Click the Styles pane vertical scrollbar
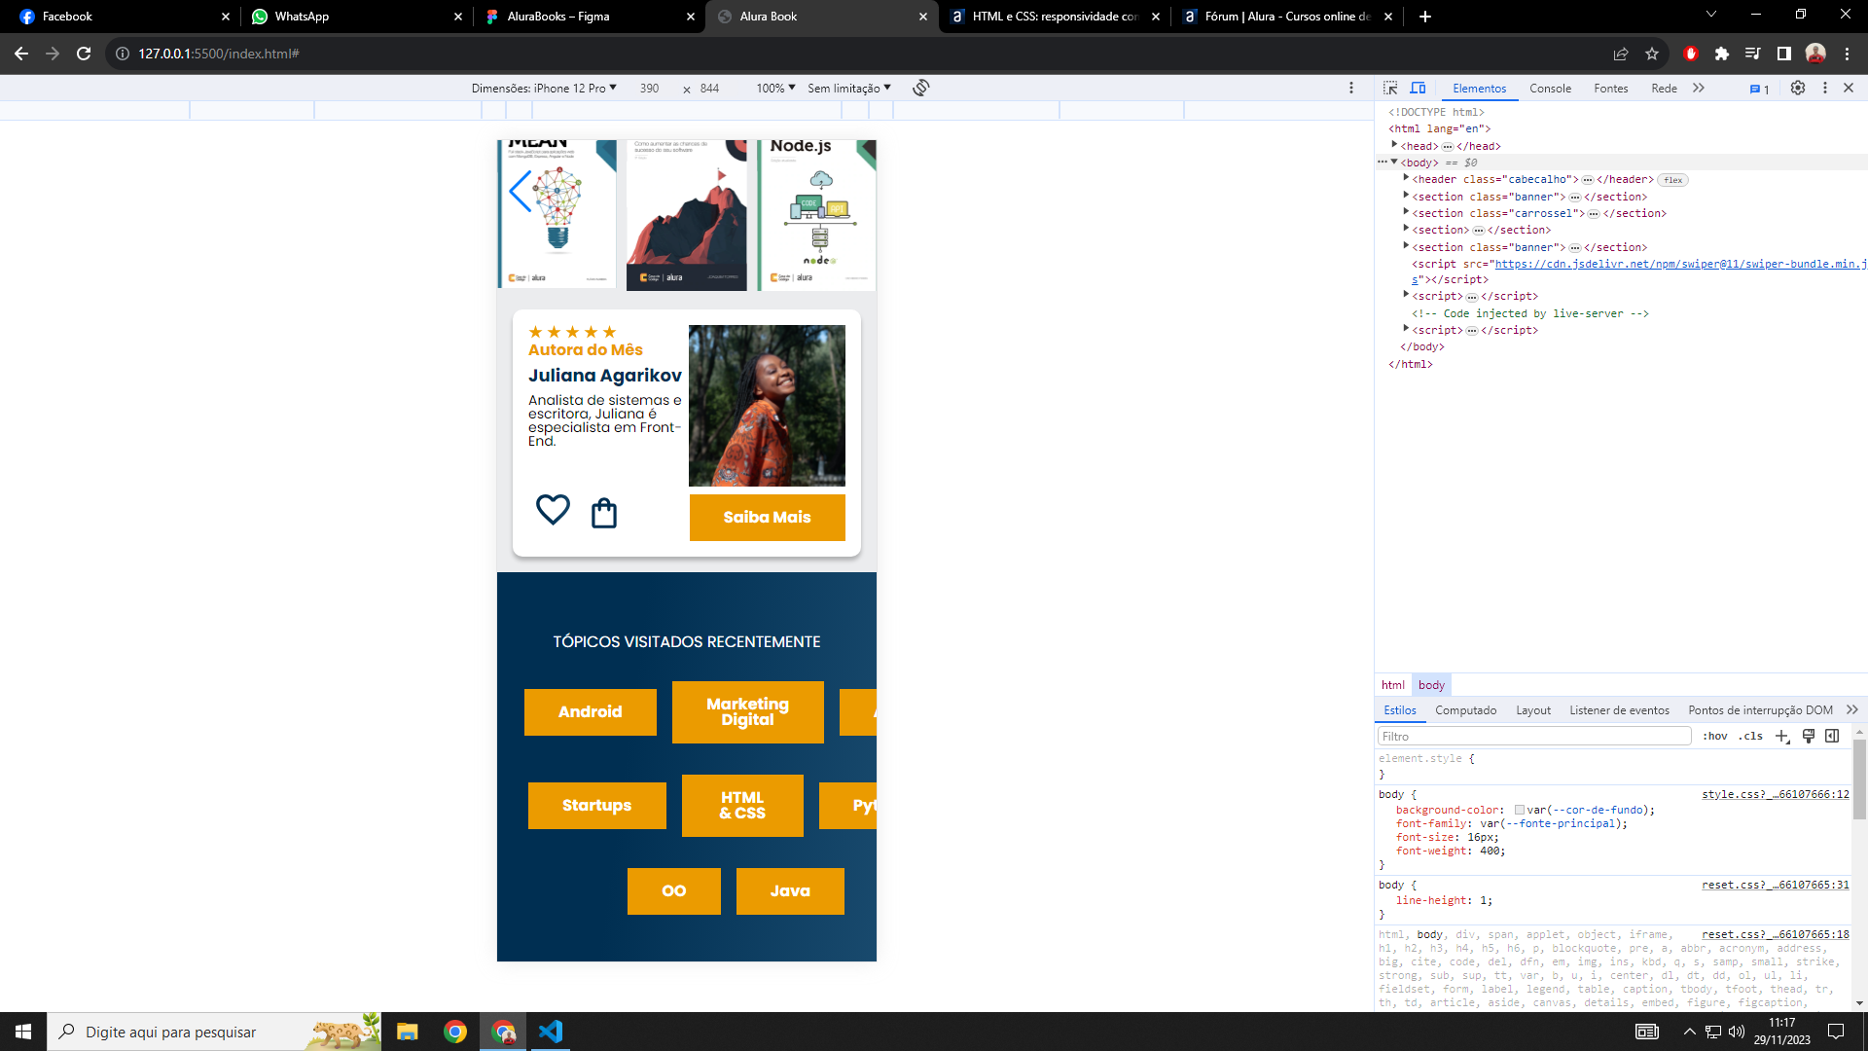 click(x=1859, y=779)
